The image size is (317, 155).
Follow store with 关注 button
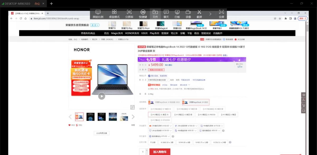[x=95, y=25]
